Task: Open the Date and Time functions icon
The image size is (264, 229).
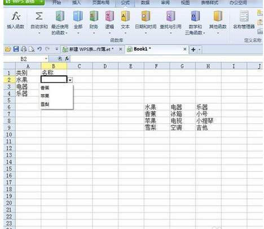Action: coord(146,16)
